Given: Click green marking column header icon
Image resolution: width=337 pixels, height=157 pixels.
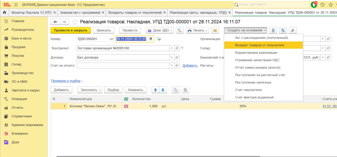Looking at the screenshot, I should pos(126,99).
